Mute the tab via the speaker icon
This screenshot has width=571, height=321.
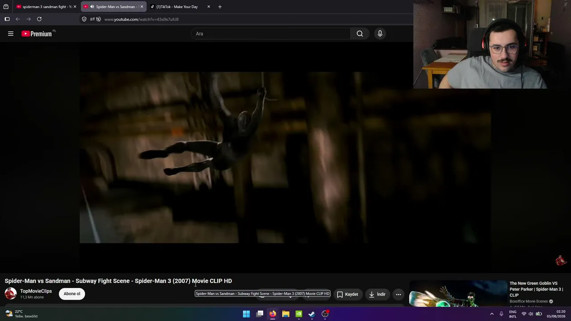click(92, 7)
